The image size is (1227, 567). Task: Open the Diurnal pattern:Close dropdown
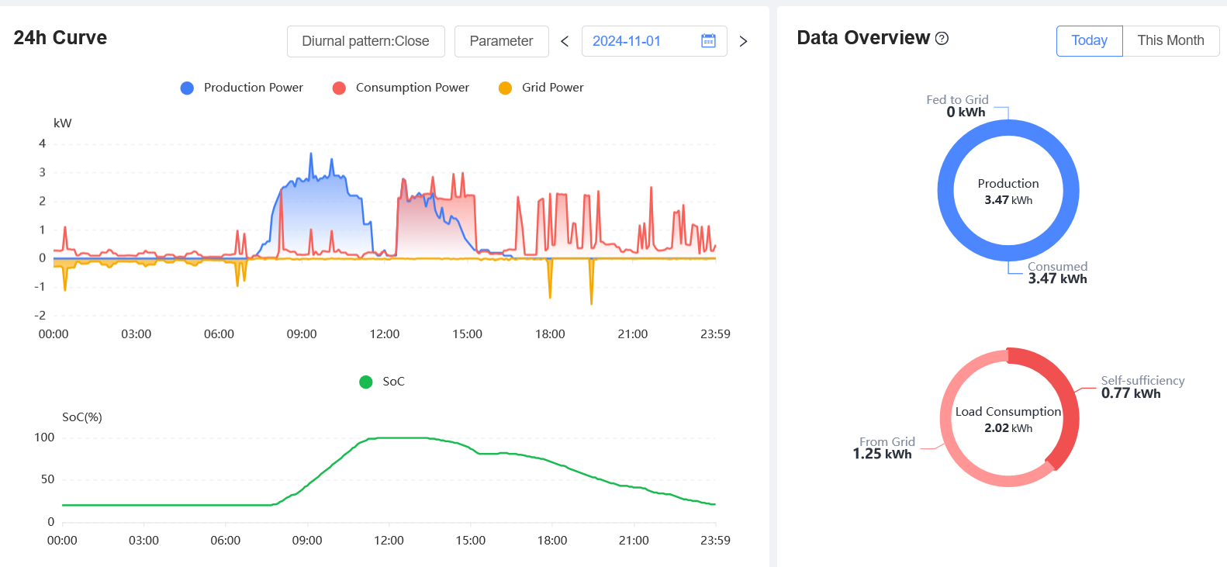point(365,41)
